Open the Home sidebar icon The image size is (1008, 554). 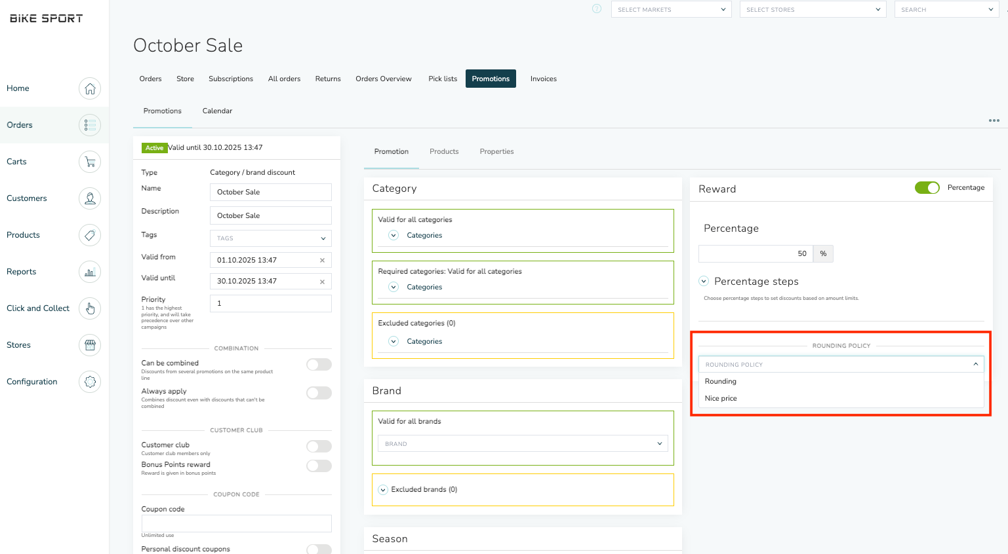click(90, 88)
